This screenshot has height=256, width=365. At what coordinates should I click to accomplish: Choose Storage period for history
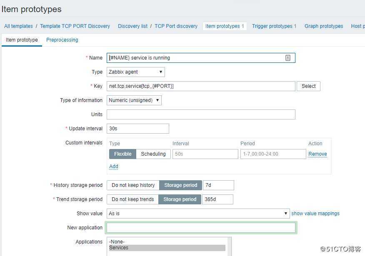181,185
